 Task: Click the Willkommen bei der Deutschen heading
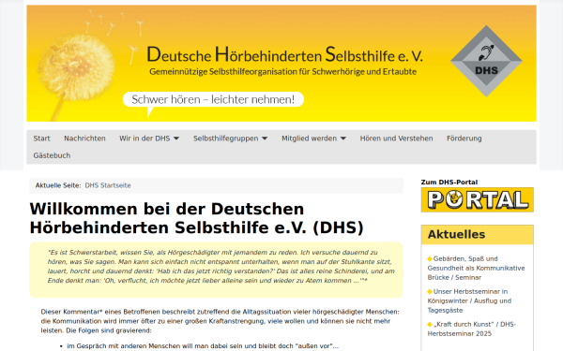point(197,218)
